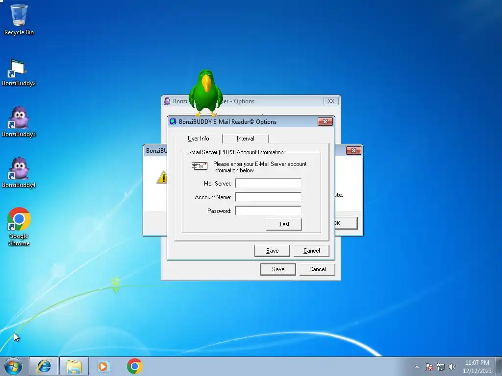502x376 pixels.
Task: Click the Test button
Action: (284, 224)
